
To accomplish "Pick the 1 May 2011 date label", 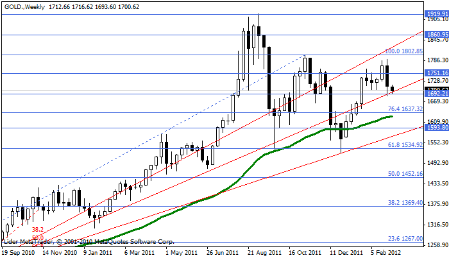I will coord(182,253).
